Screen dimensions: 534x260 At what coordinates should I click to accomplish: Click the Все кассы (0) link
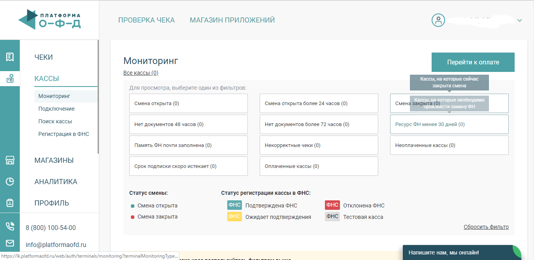coord(141,73)
